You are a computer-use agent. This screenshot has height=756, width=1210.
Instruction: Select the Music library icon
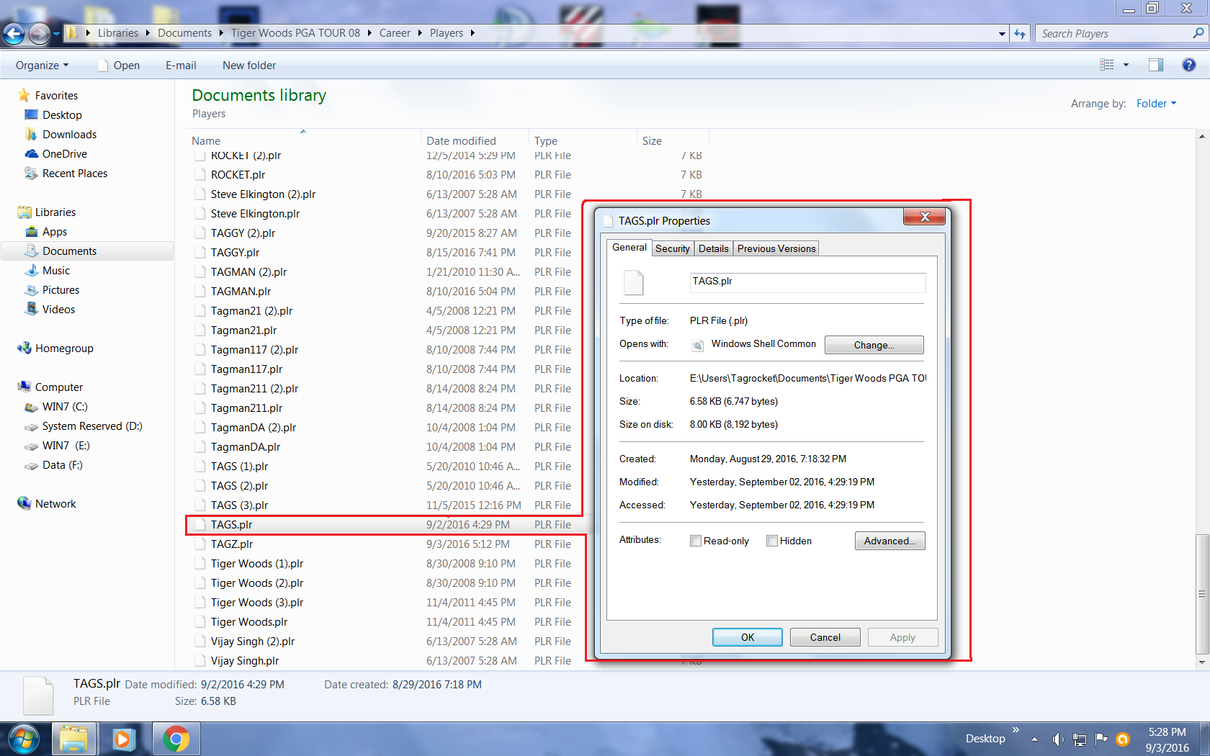point(31,271)
